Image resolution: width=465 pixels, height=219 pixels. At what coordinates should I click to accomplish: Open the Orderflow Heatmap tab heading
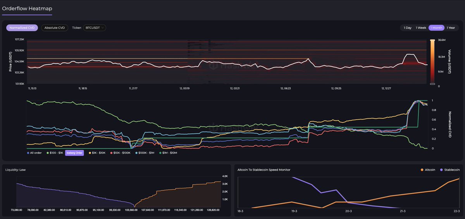(x=27, y=9)
